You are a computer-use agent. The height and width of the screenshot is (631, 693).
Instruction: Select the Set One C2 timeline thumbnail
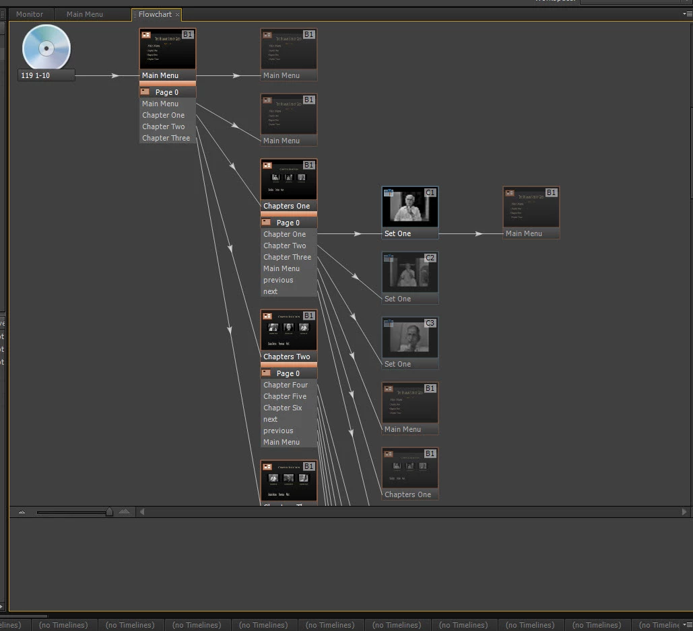(x=409, y=273)
